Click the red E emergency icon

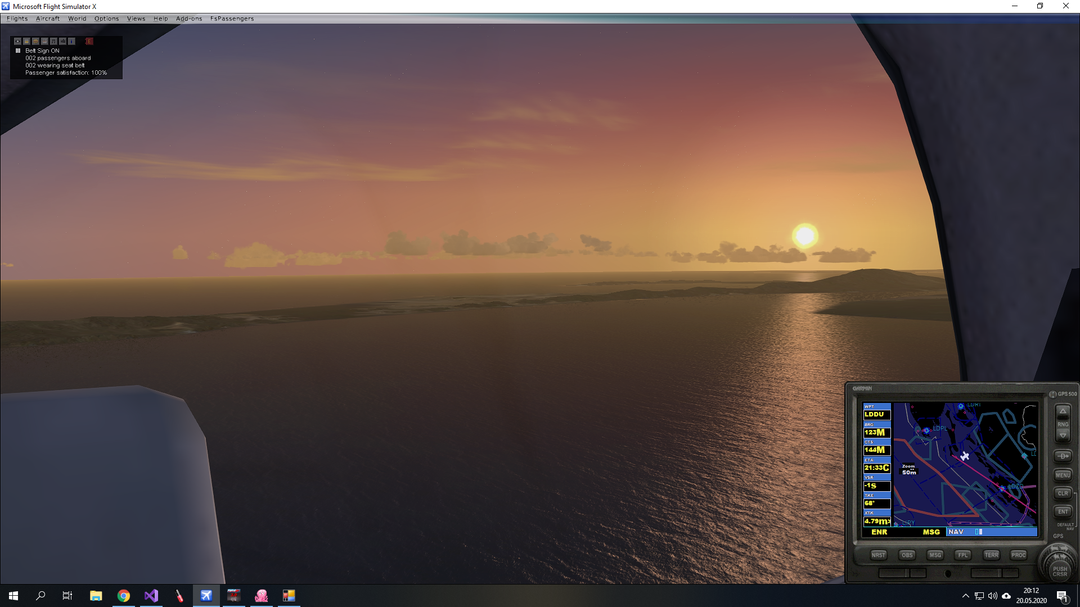pos(89,41)
